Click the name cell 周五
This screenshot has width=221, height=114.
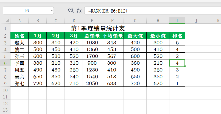click(x=19, y=70)
